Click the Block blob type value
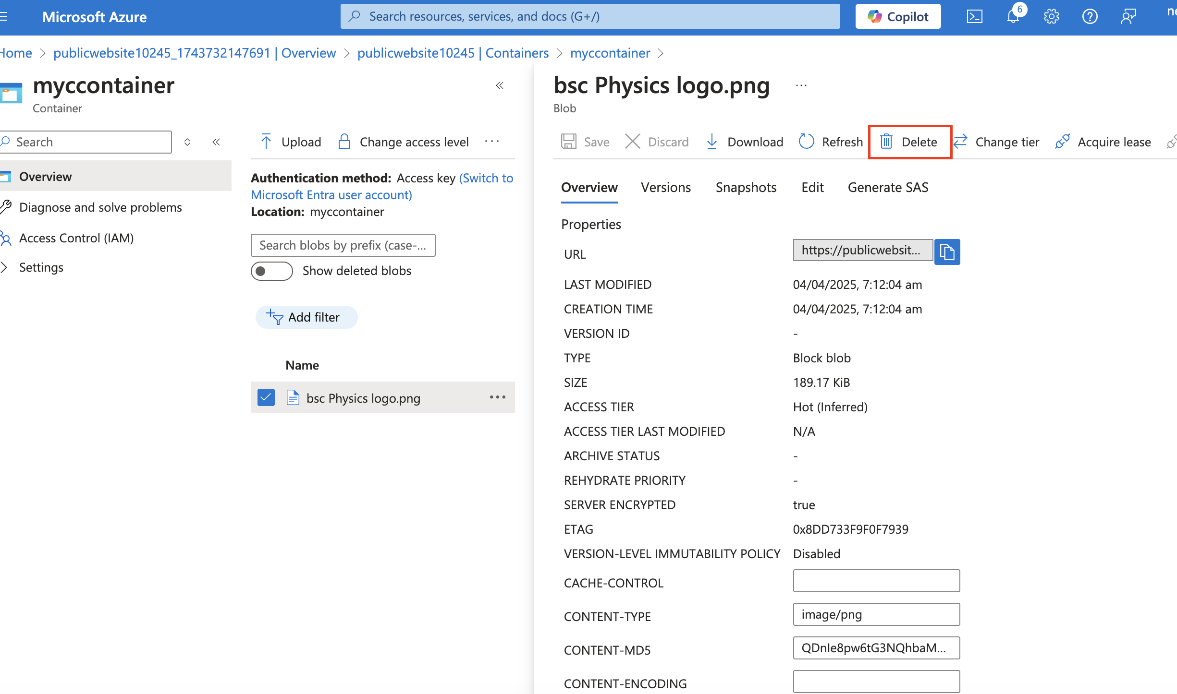Image resolution: width=1177 pixels, height=694 pixels. click(821, 358)
